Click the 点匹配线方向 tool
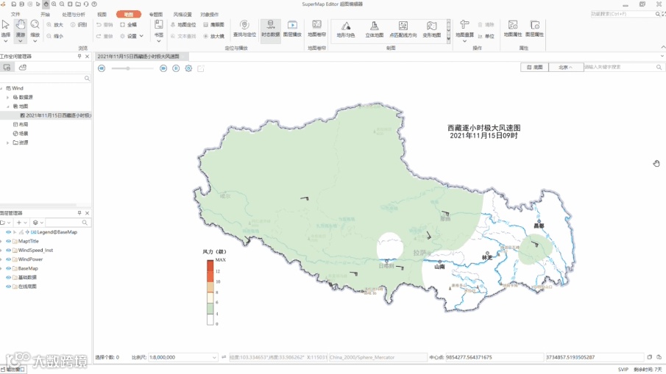The width and height of the screenshot is (666, 374). (x=403, y=29)
